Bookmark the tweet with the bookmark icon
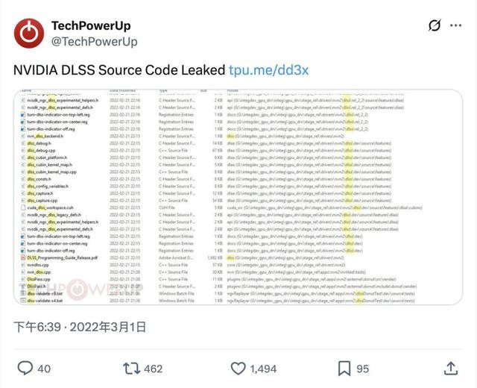 click(344, 368)
